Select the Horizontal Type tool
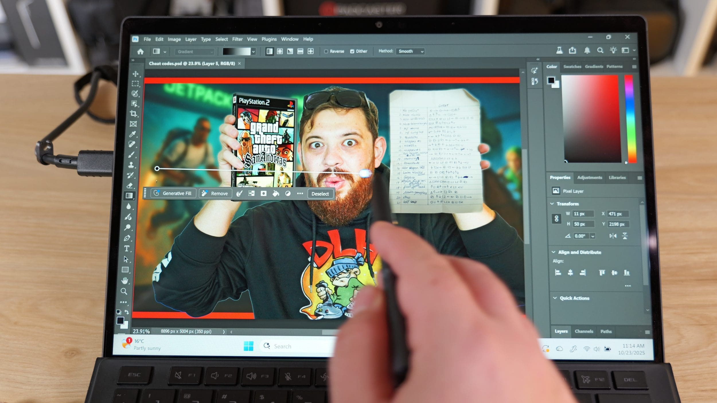Screen dimensions: 717x403 click(x=126, y=249)
